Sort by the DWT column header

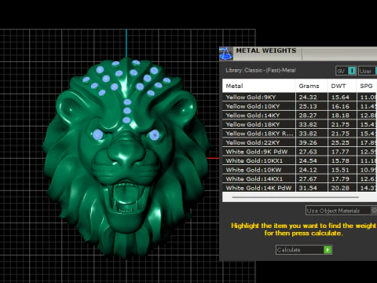tap(342, 86)
